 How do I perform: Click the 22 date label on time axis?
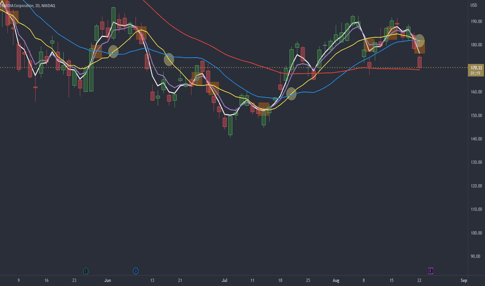point(419,280)
